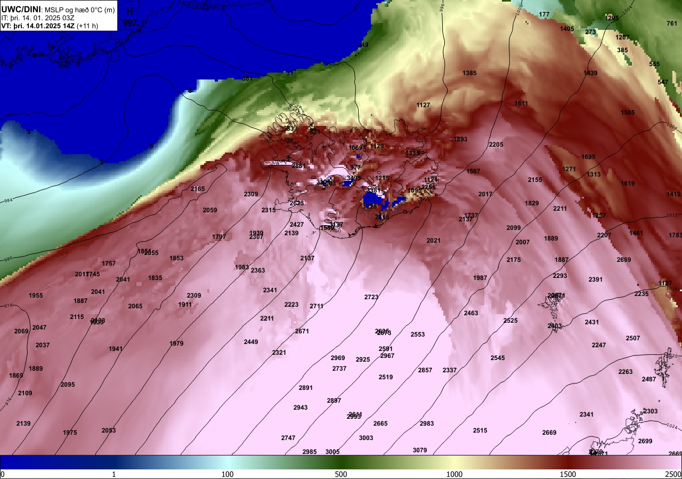Click the legend tick label '2500'

tap(673, 474)
